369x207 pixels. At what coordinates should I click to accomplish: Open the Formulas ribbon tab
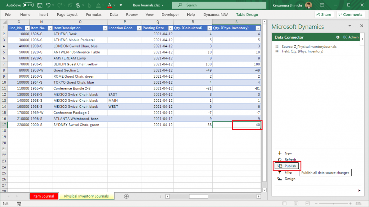(x=94, y=14)
